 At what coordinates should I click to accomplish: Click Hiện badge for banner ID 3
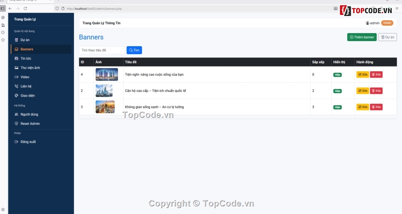(337, 107)
